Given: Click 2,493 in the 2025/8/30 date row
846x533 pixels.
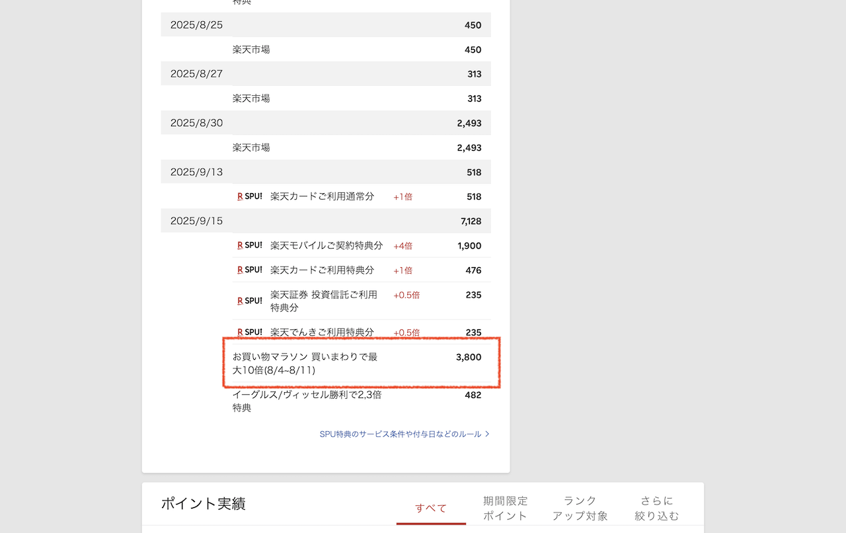Looking at the screenshot, I should (469, 123).
